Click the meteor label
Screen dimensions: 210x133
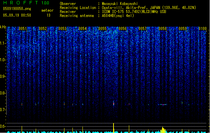click(x=47, y=10)
